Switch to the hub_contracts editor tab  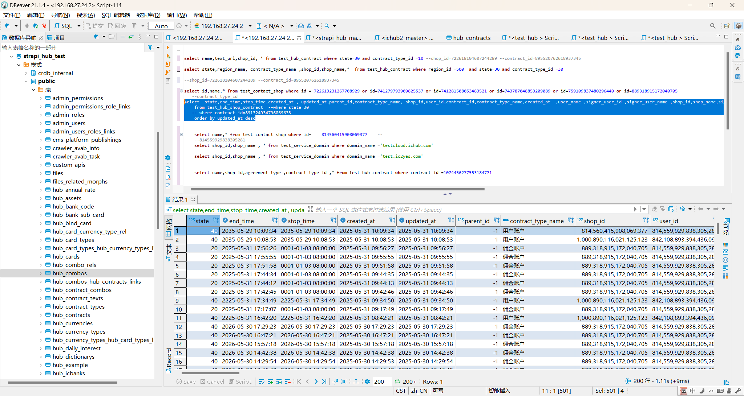(x=469, y=38)
